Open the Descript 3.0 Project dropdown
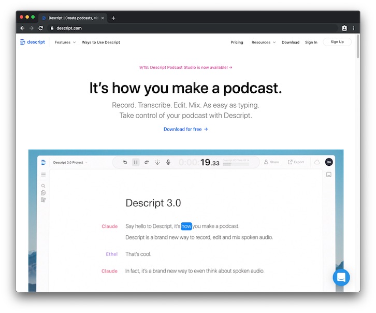Viewport: 376px width, 313px height. (70, 162)
